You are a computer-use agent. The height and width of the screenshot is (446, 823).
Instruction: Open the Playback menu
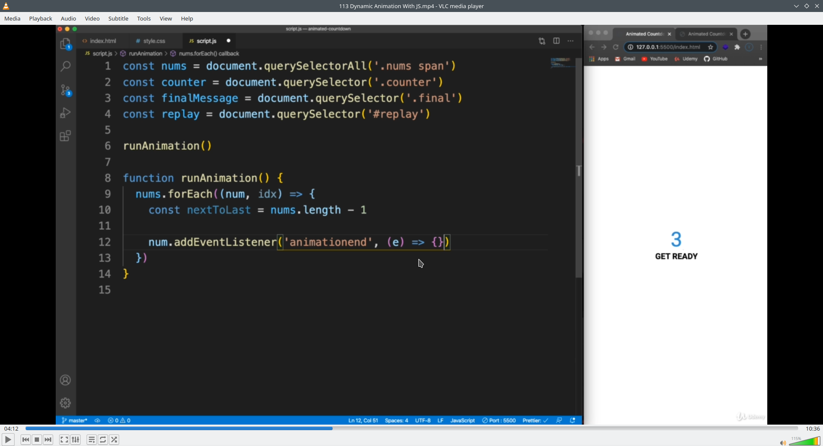(41, 18)
